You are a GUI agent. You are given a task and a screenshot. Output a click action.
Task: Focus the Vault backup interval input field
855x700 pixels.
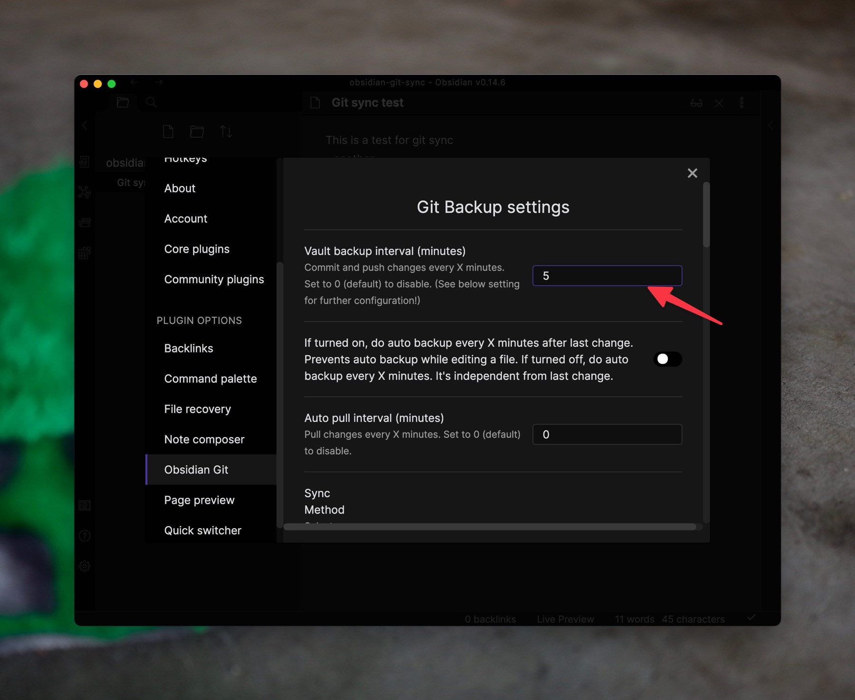point(607,276)
